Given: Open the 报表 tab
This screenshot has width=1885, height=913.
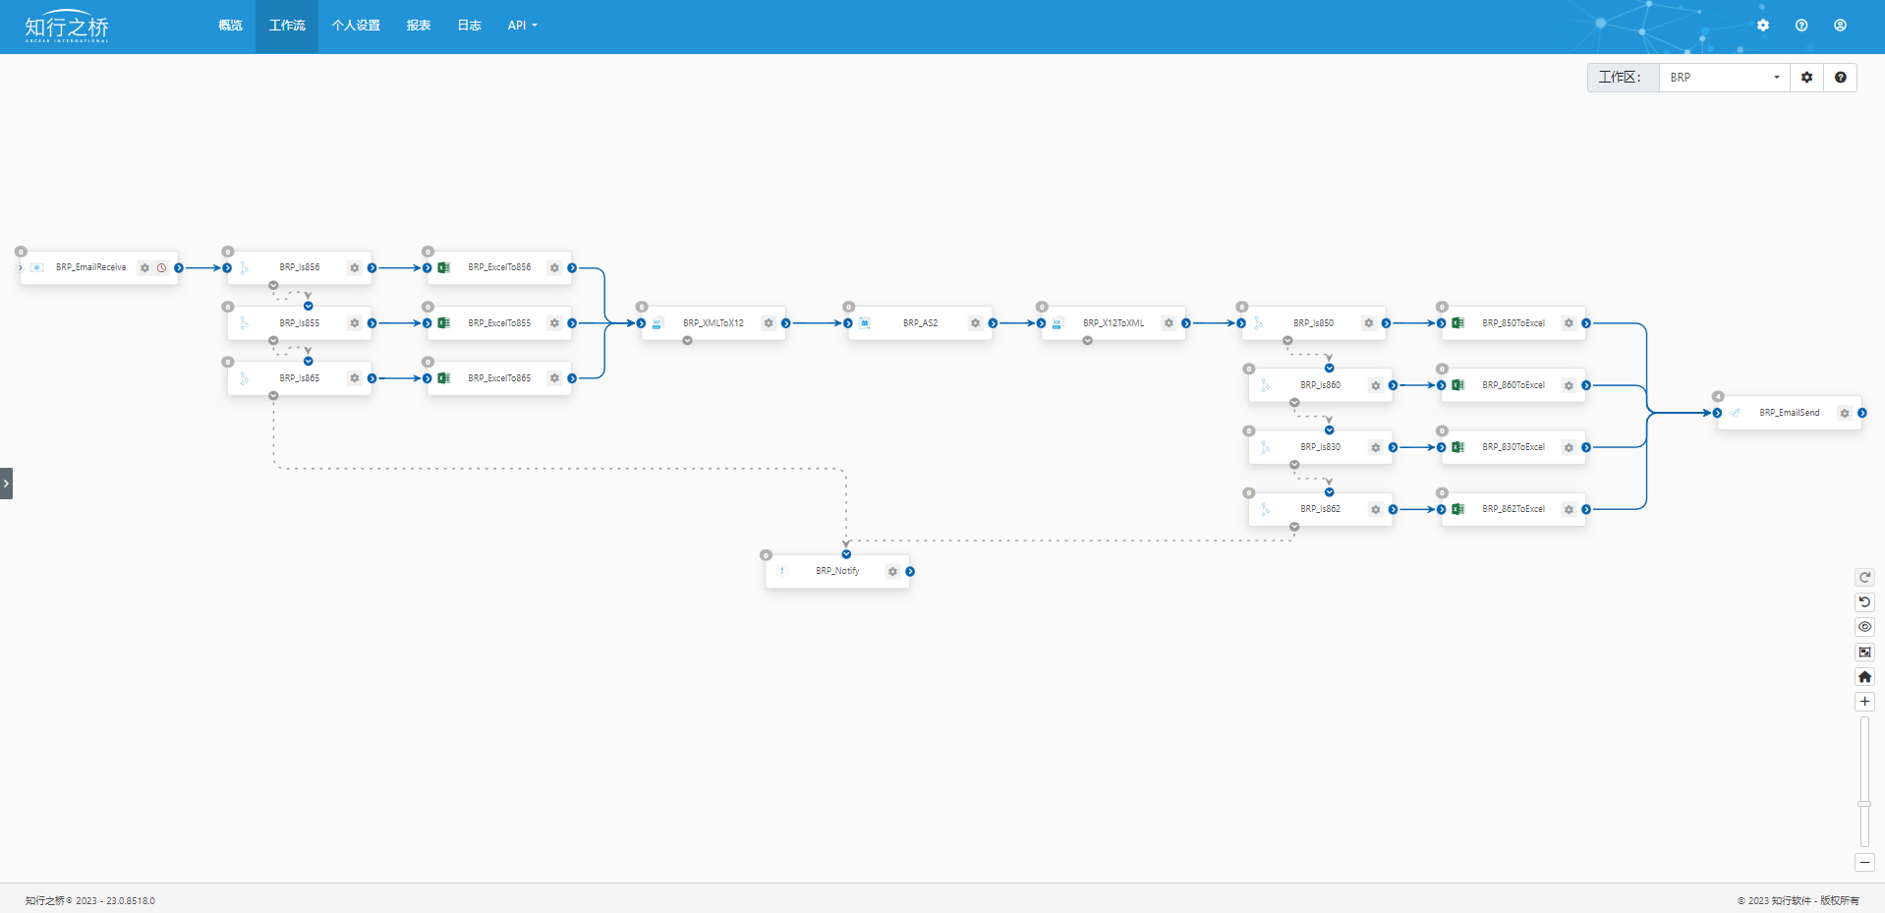Looking at the screenshot, I should pyautogui.click(x=419, y=26).
